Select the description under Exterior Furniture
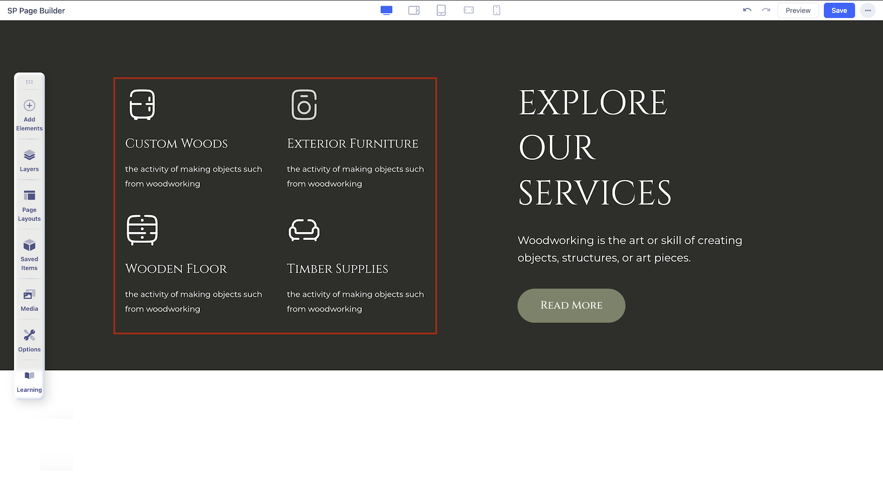Screen dimensions: 883x477 coord(356,176)
